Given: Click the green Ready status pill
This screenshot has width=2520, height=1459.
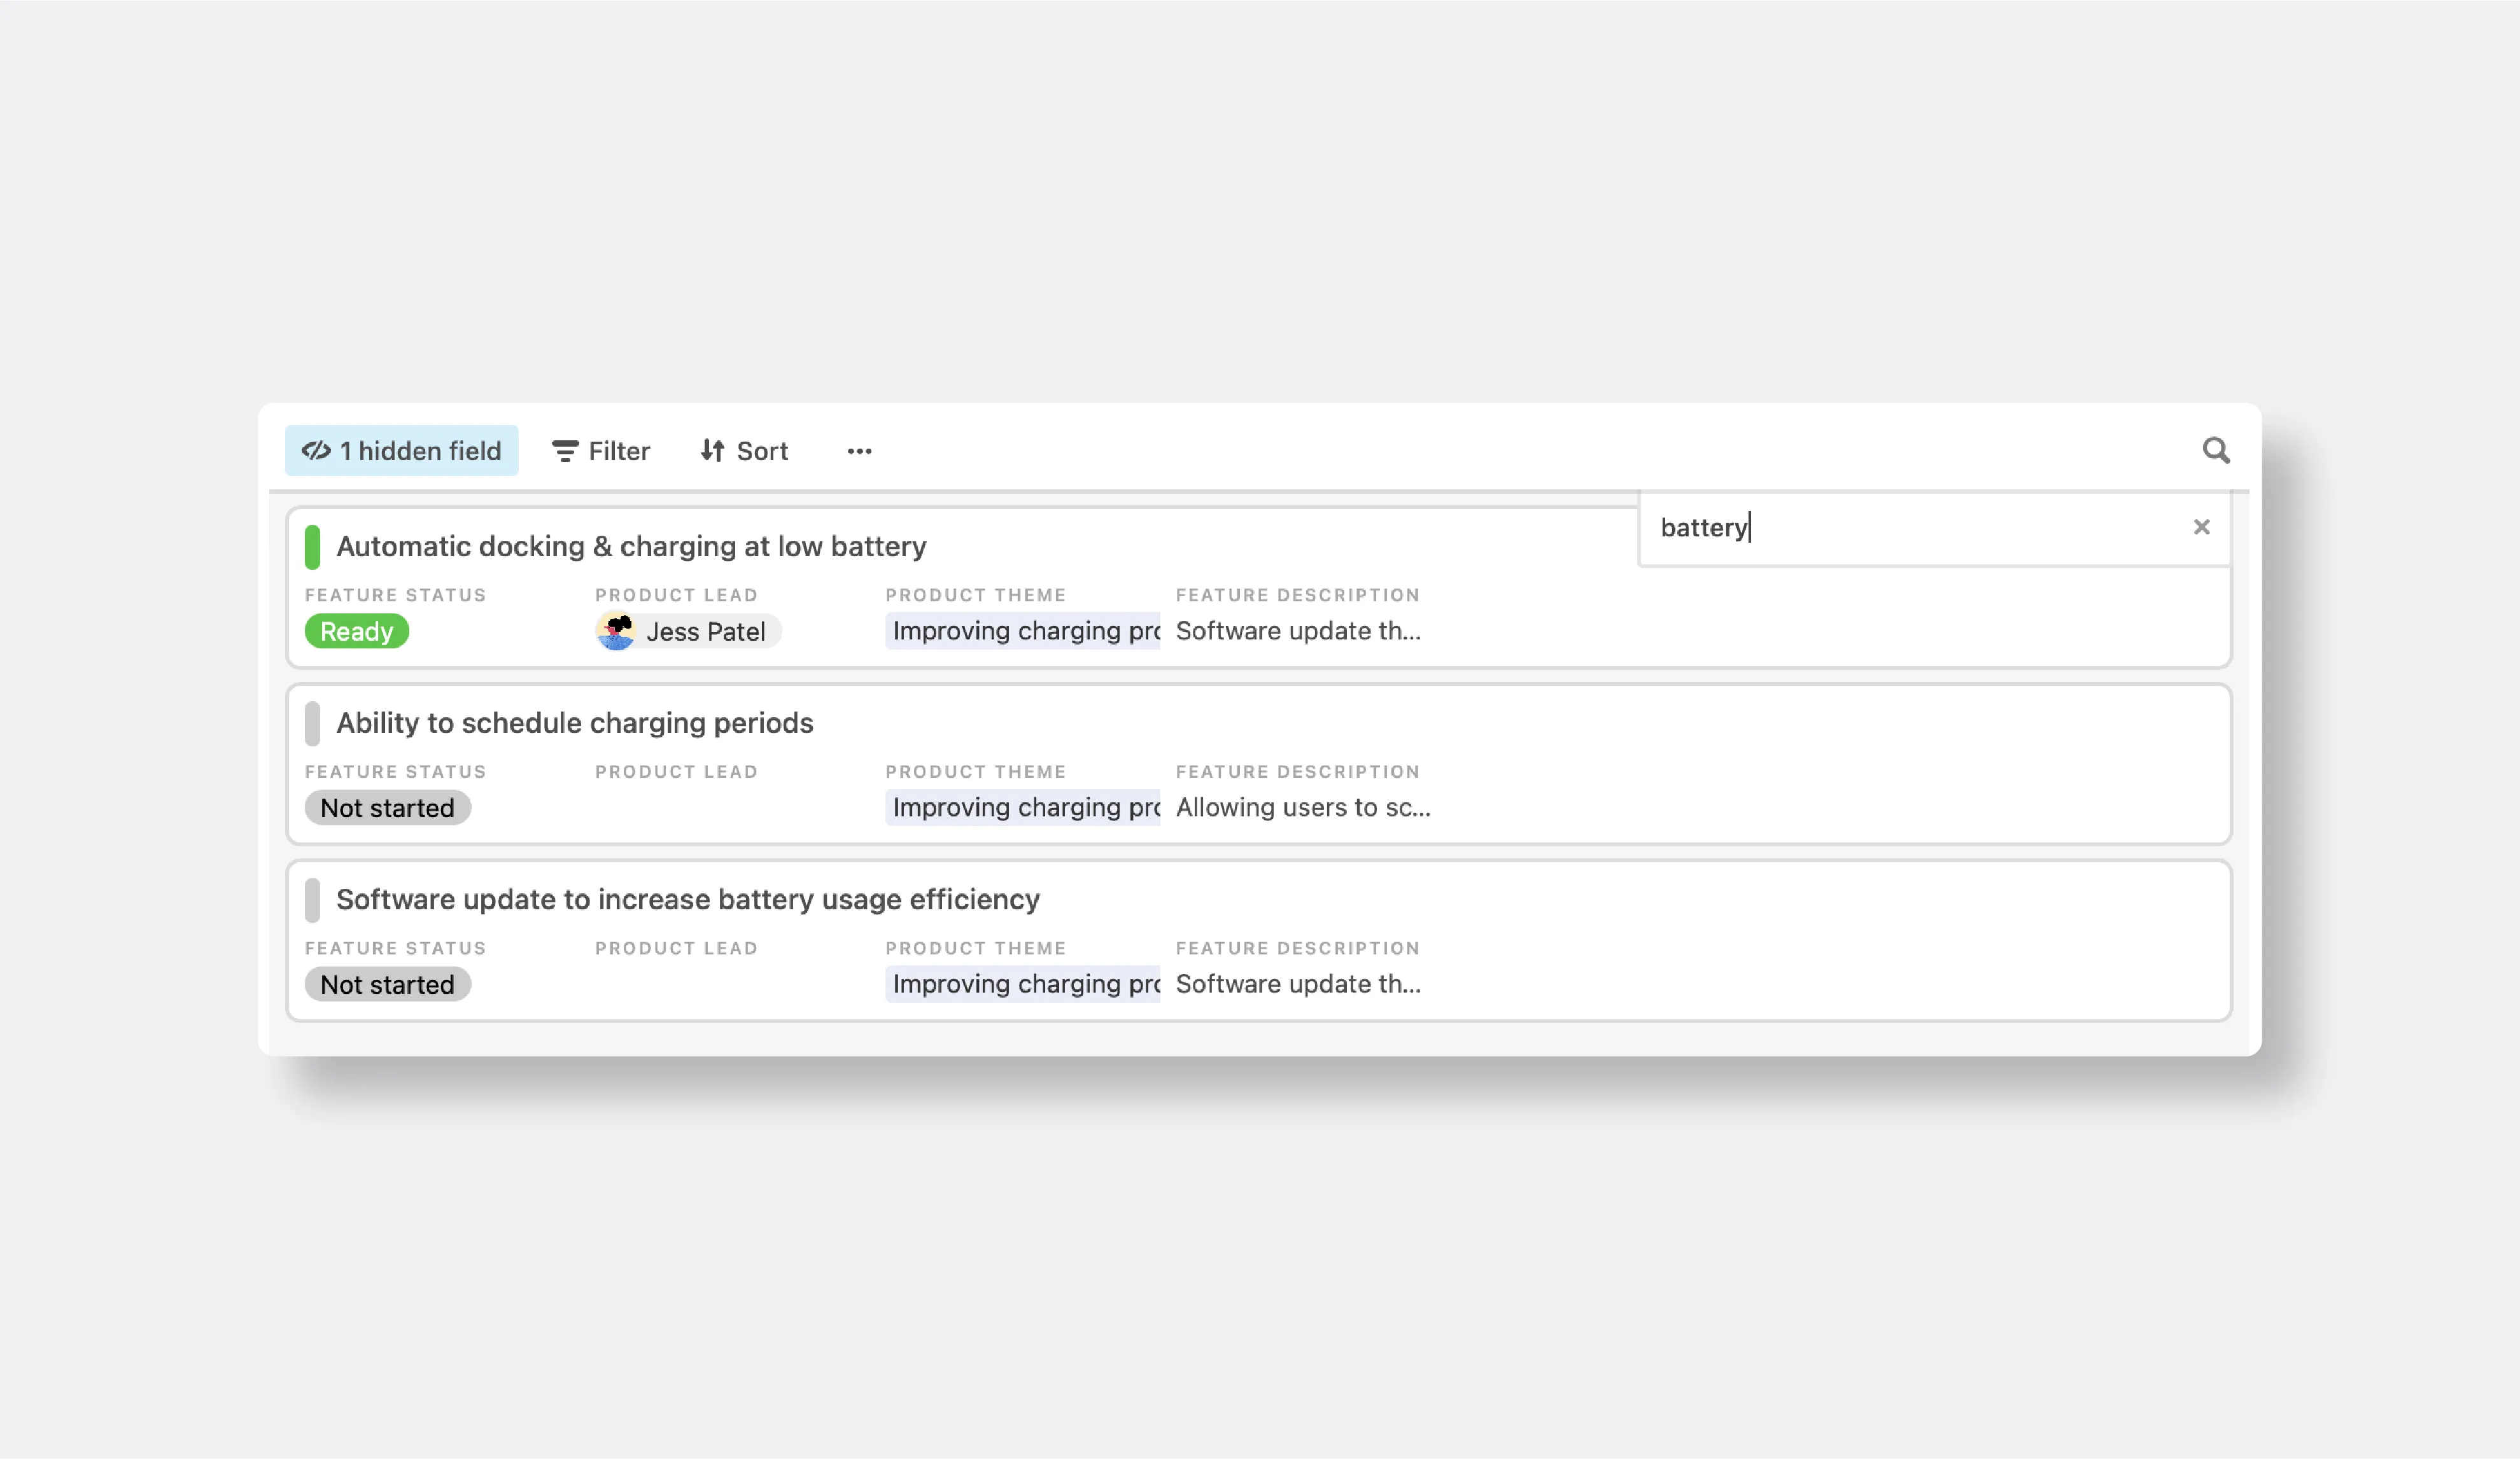Looking at the screenshot, I should (x=356, y=632).
